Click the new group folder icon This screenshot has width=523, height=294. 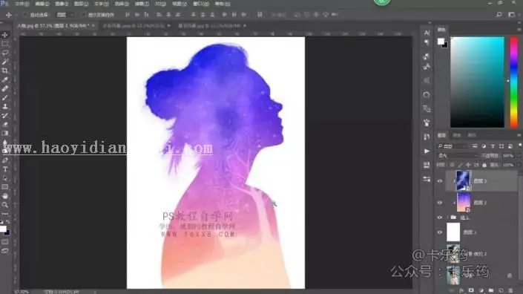[x=491, y=291]
